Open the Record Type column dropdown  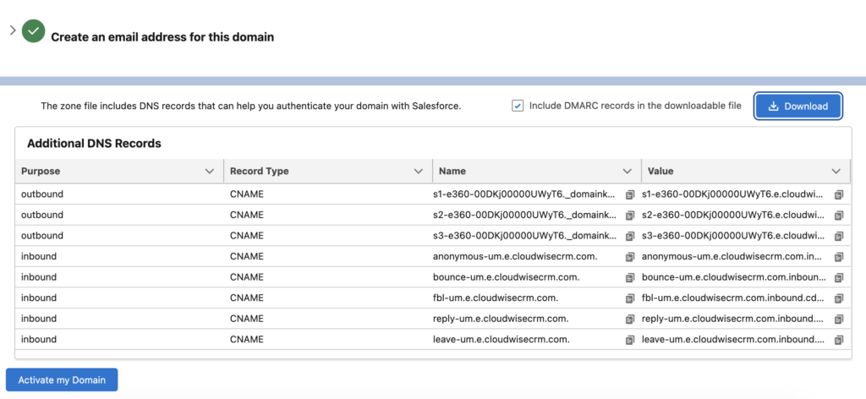pyautogui.click(x=418, y=172)
